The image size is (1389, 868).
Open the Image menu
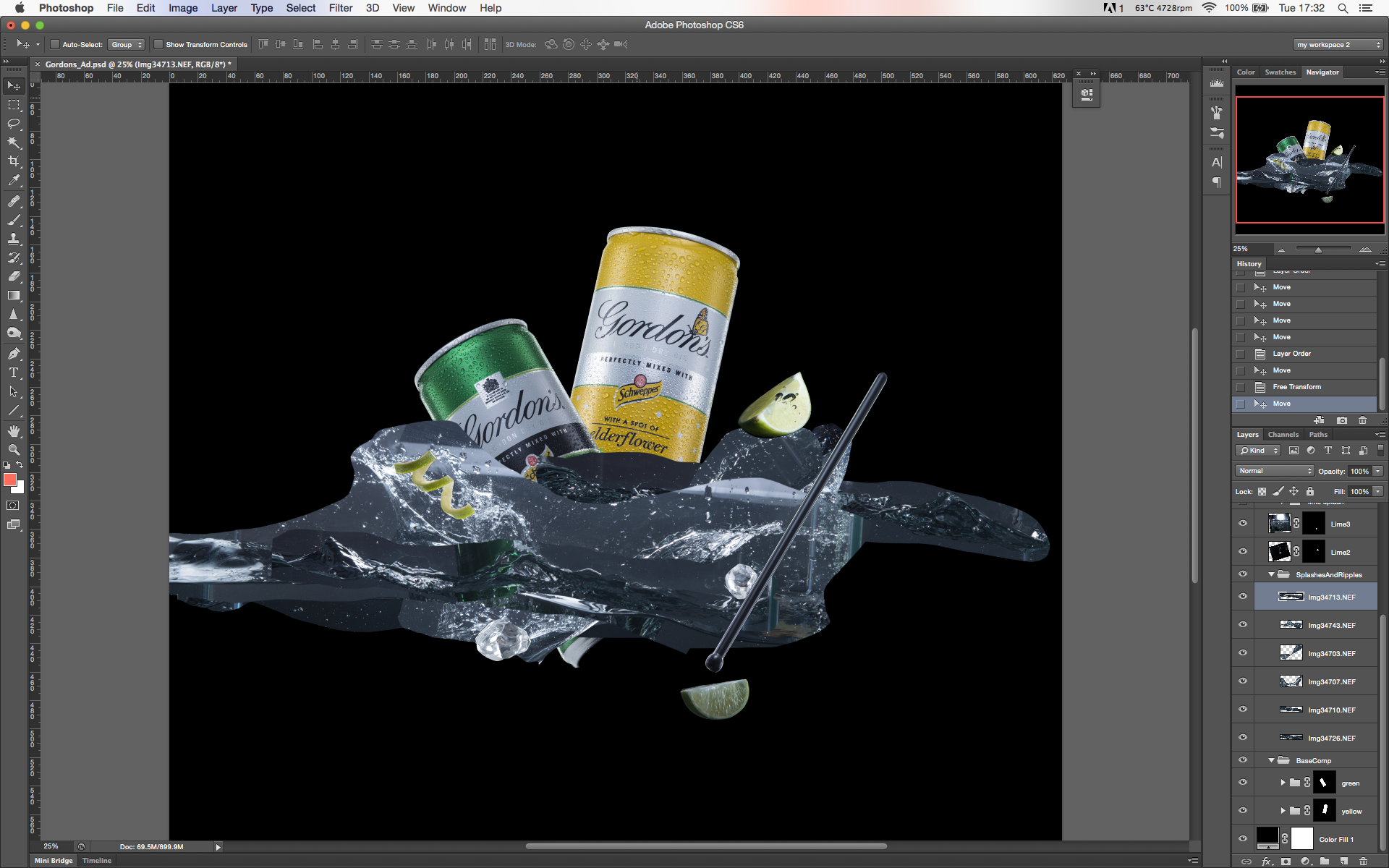click(x=183, y=8)
